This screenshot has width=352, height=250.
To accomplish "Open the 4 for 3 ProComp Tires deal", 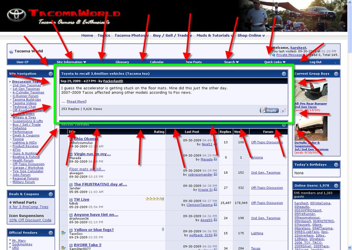I will coord(29,207).
